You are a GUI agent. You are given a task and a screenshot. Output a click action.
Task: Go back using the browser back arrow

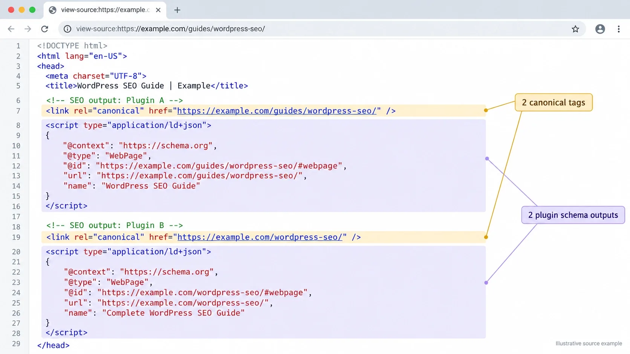(x=11, y=29)
